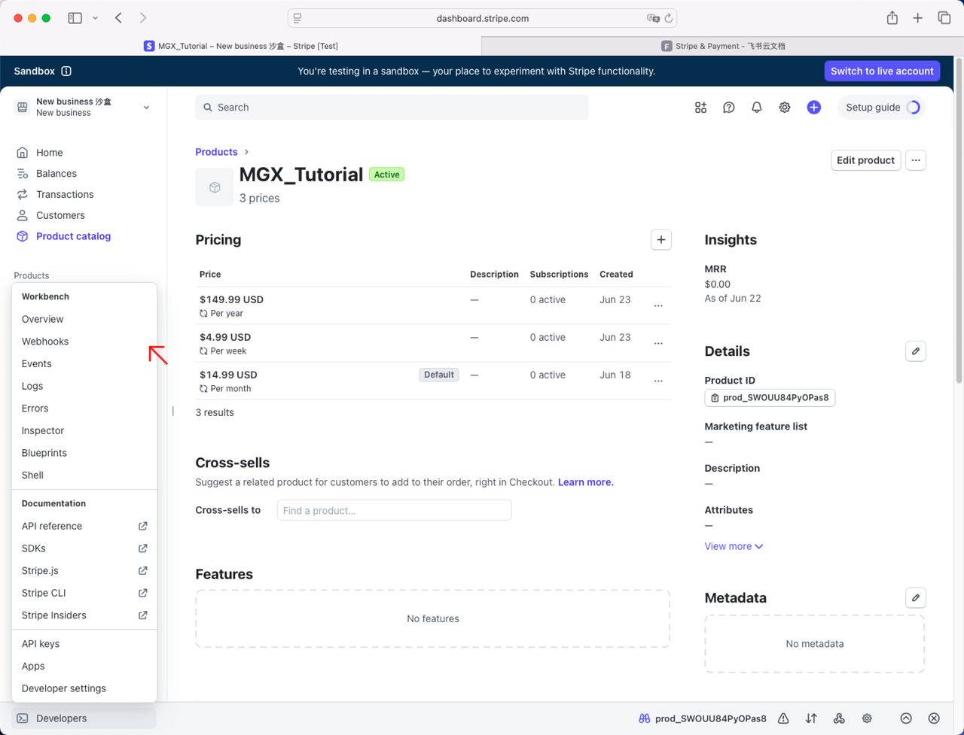Go to Balances in the sidebar
The width and height of the screenshot is (964, 735).
tap(56, 174)
